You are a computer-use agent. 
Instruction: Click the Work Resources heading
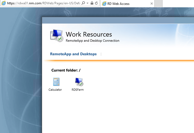point(89,34)
